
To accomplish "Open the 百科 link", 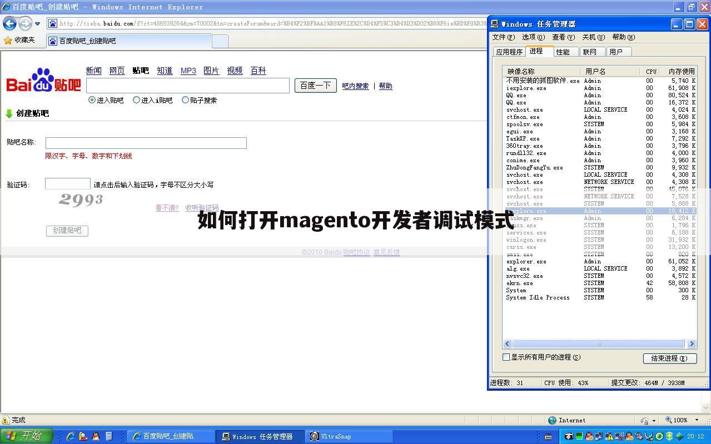I will [258, 71].
